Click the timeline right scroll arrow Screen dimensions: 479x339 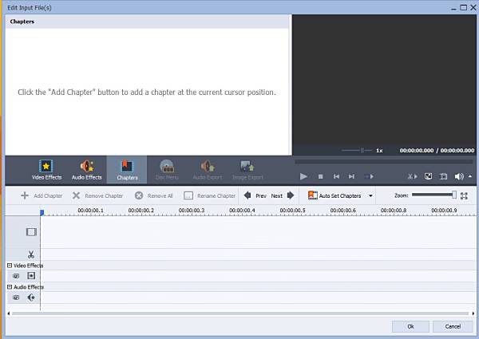tap(473, 313)
